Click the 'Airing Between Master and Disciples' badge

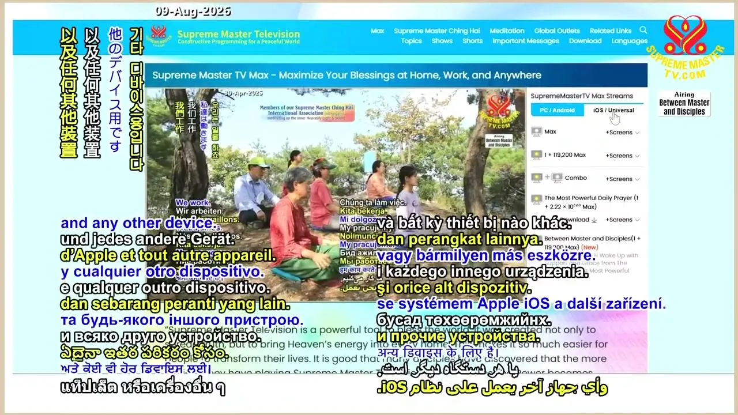(684, 104)
